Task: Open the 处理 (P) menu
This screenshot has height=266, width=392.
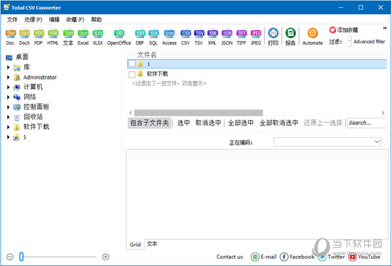Action: (x=33, y=20)
